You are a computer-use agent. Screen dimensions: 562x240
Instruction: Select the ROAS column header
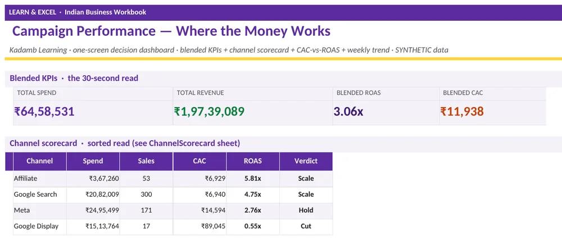click(x=253, y=161)
